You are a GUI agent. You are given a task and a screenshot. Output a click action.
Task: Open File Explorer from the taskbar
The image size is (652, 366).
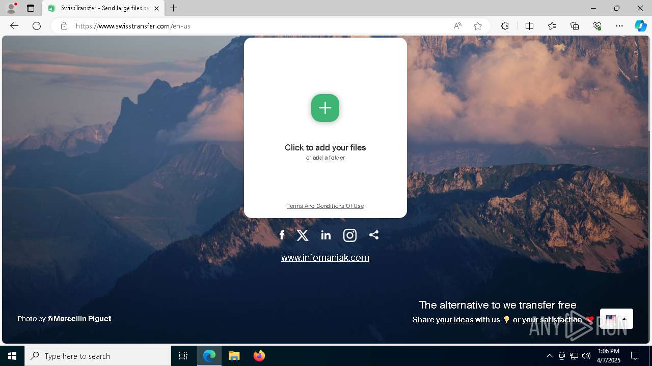pyautogui.click(x=234, y=356)
